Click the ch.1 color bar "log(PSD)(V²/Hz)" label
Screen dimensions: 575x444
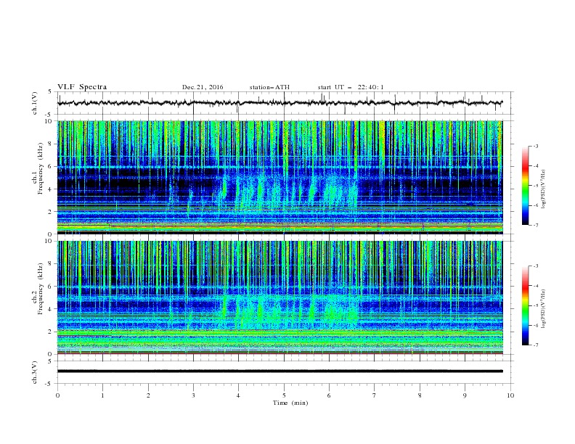pyautogui.click(x=544, y=189)
